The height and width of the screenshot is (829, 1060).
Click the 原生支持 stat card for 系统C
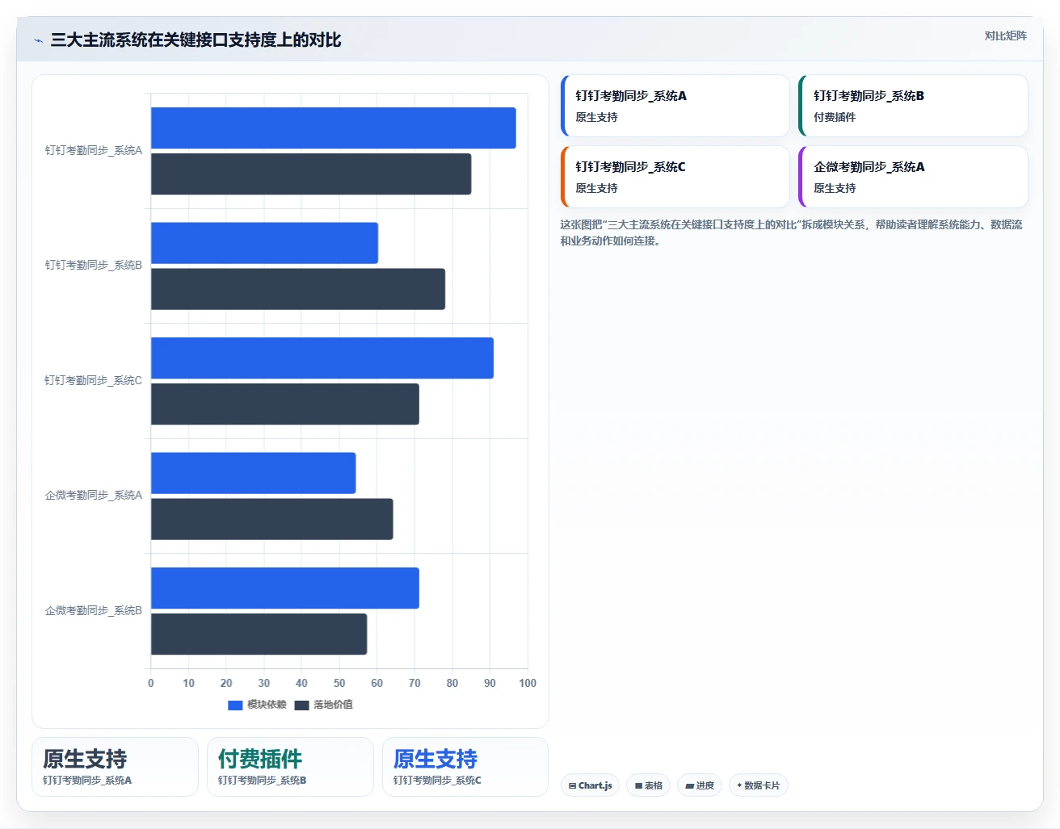tap(465, 767)
